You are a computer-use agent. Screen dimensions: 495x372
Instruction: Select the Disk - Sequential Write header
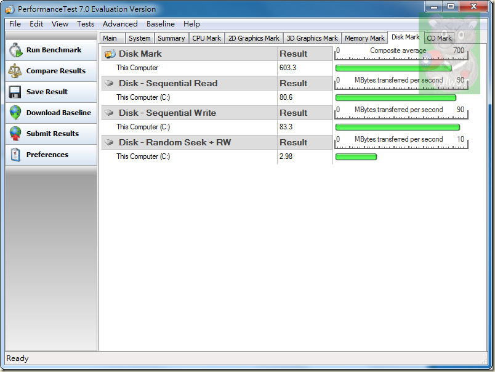(167, 113)
